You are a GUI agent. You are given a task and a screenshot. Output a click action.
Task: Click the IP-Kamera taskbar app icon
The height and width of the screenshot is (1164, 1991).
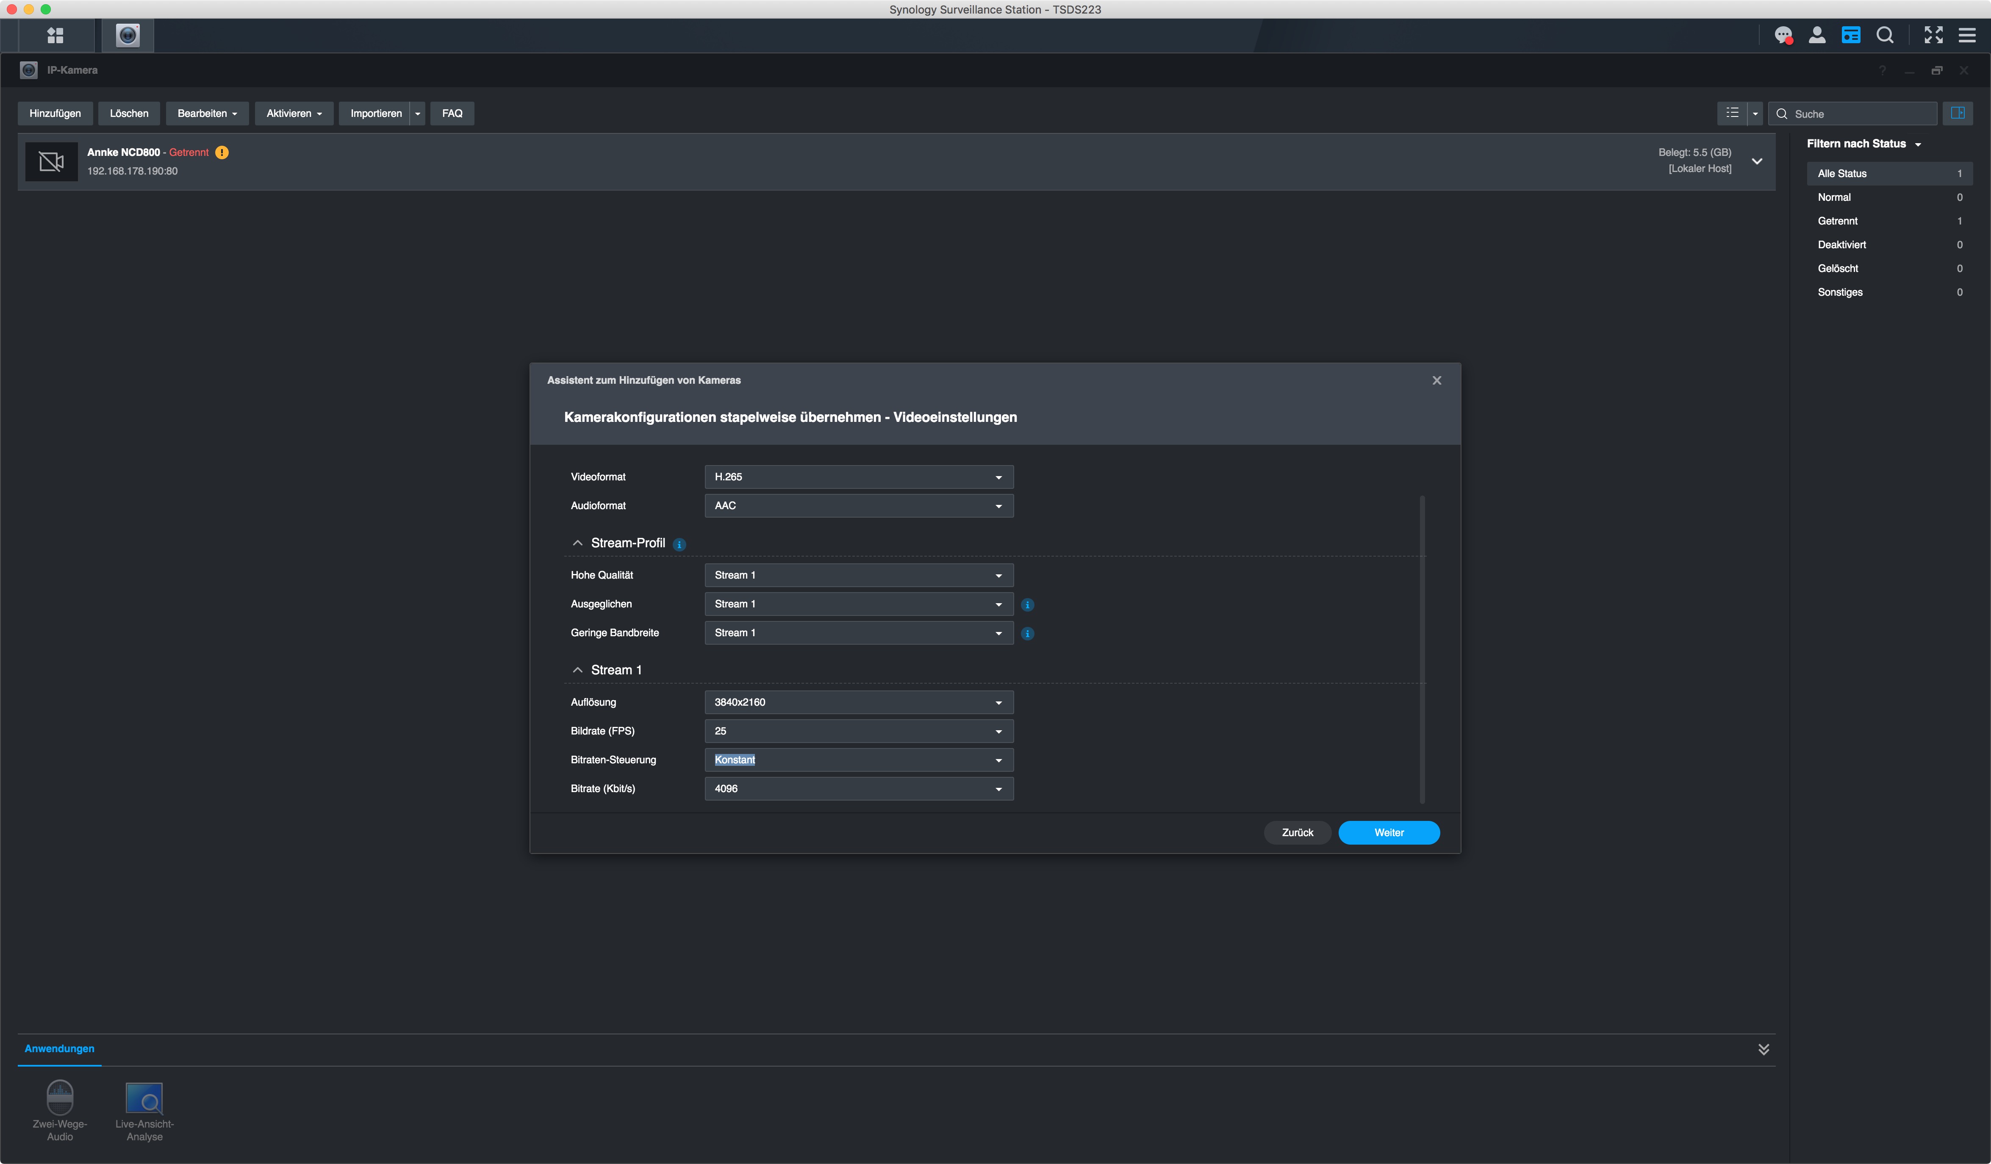click(127, 36)
